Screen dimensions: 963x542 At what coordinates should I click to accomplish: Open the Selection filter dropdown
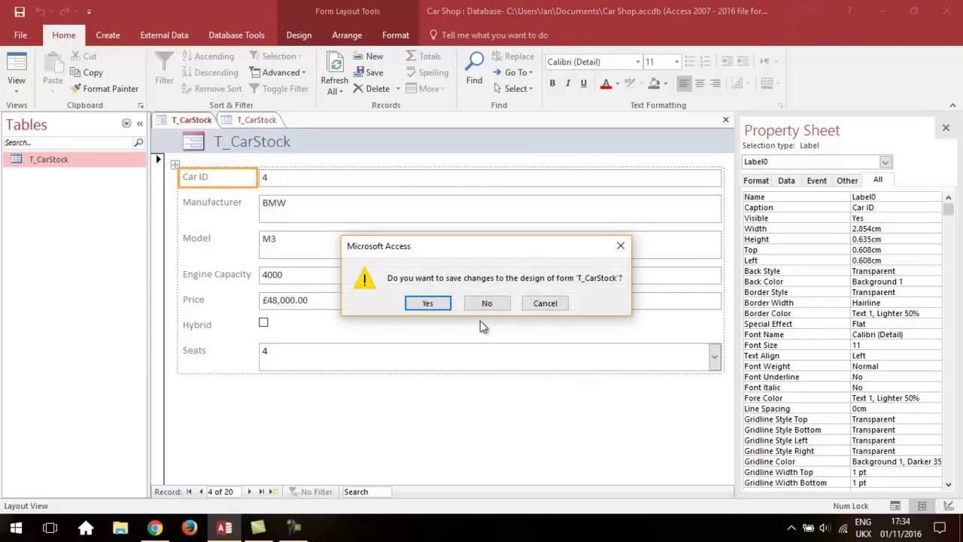[276, 56]
